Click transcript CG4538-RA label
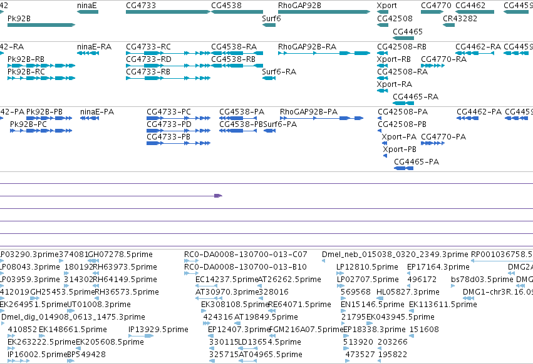This screenshot has height=364, width=533. (x=234, y=46)
